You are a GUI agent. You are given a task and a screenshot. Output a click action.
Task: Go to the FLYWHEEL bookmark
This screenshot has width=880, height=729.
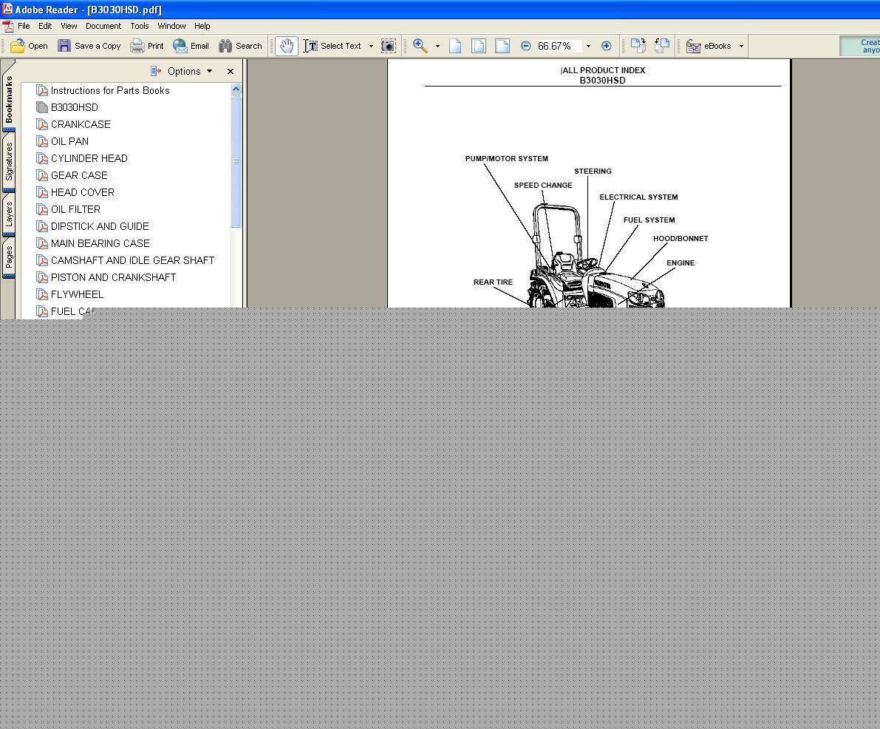coord(77,294)
